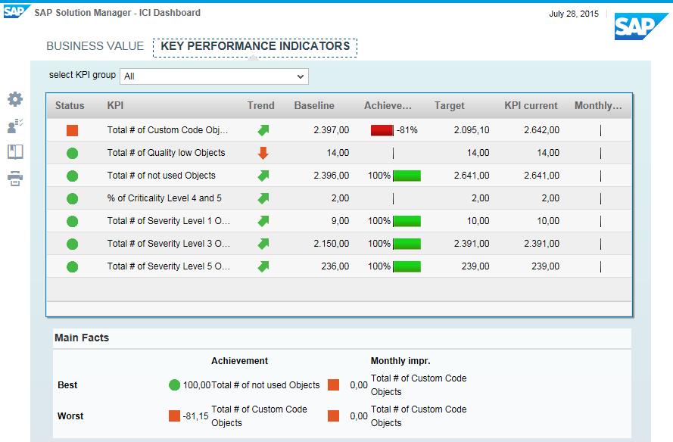Click green status circle of Criticality Level row
The image size is (673, 442).
tap(72, 199)
